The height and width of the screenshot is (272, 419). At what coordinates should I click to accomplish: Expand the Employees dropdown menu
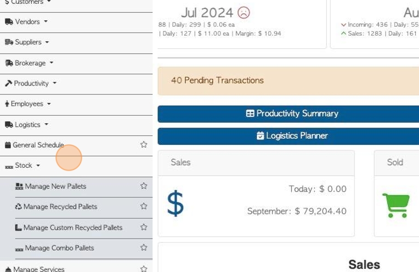pos(28,104)
